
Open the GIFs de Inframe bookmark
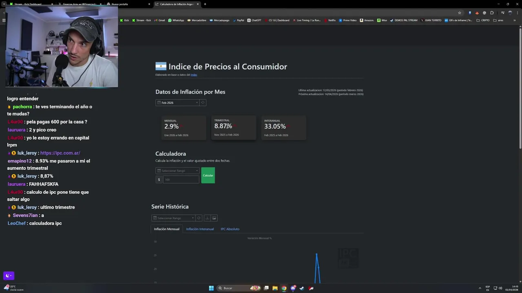click(x=458, y=20)
